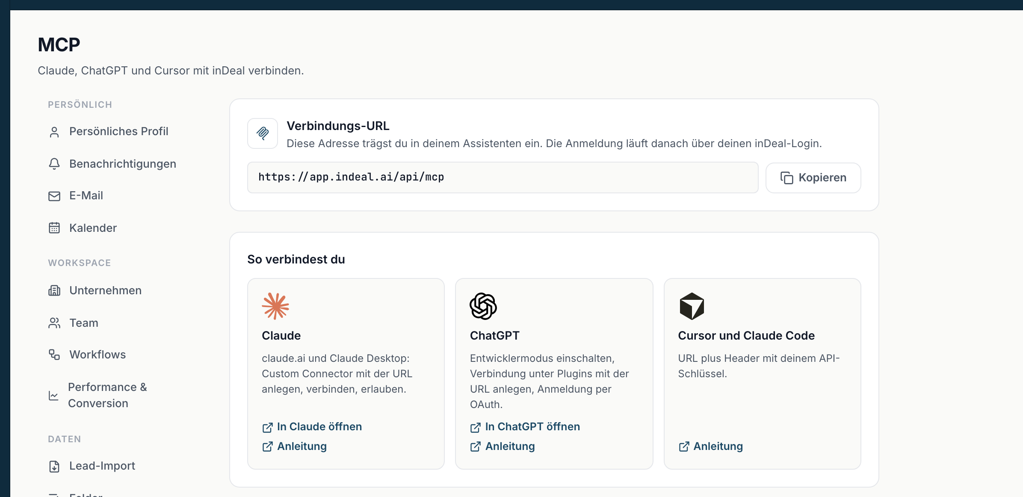Click the Claude starburst logo

(275, 306)
